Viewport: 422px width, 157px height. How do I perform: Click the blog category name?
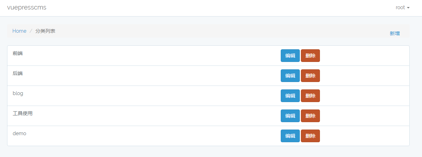point(18,93)
